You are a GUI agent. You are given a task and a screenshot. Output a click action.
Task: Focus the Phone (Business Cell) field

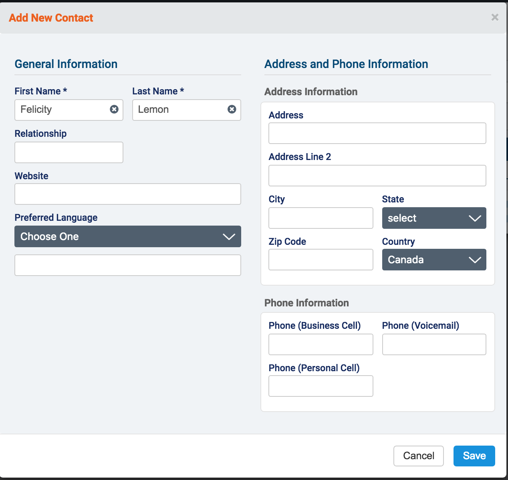(x=321, y=344)
